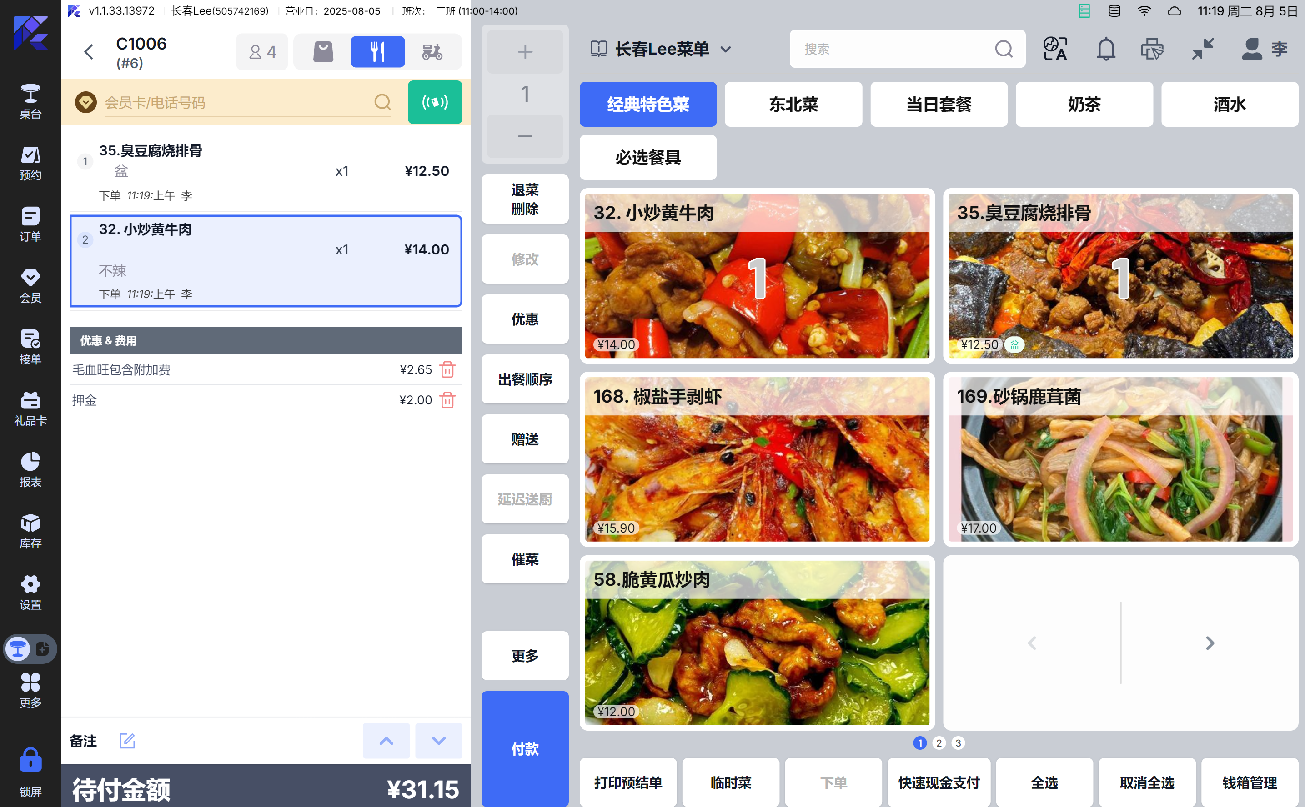Open the 库存 inventory icon
The height and width of the screenshot is (807, 1305).
pos(30,531)
